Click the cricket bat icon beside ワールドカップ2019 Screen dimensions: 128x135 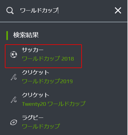tap(14, 77)
